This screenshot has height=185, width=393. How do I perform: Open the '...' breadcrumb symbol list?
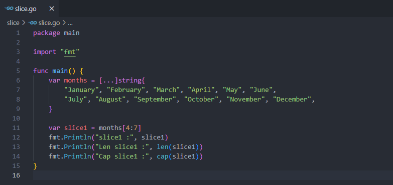coord(70,23)
